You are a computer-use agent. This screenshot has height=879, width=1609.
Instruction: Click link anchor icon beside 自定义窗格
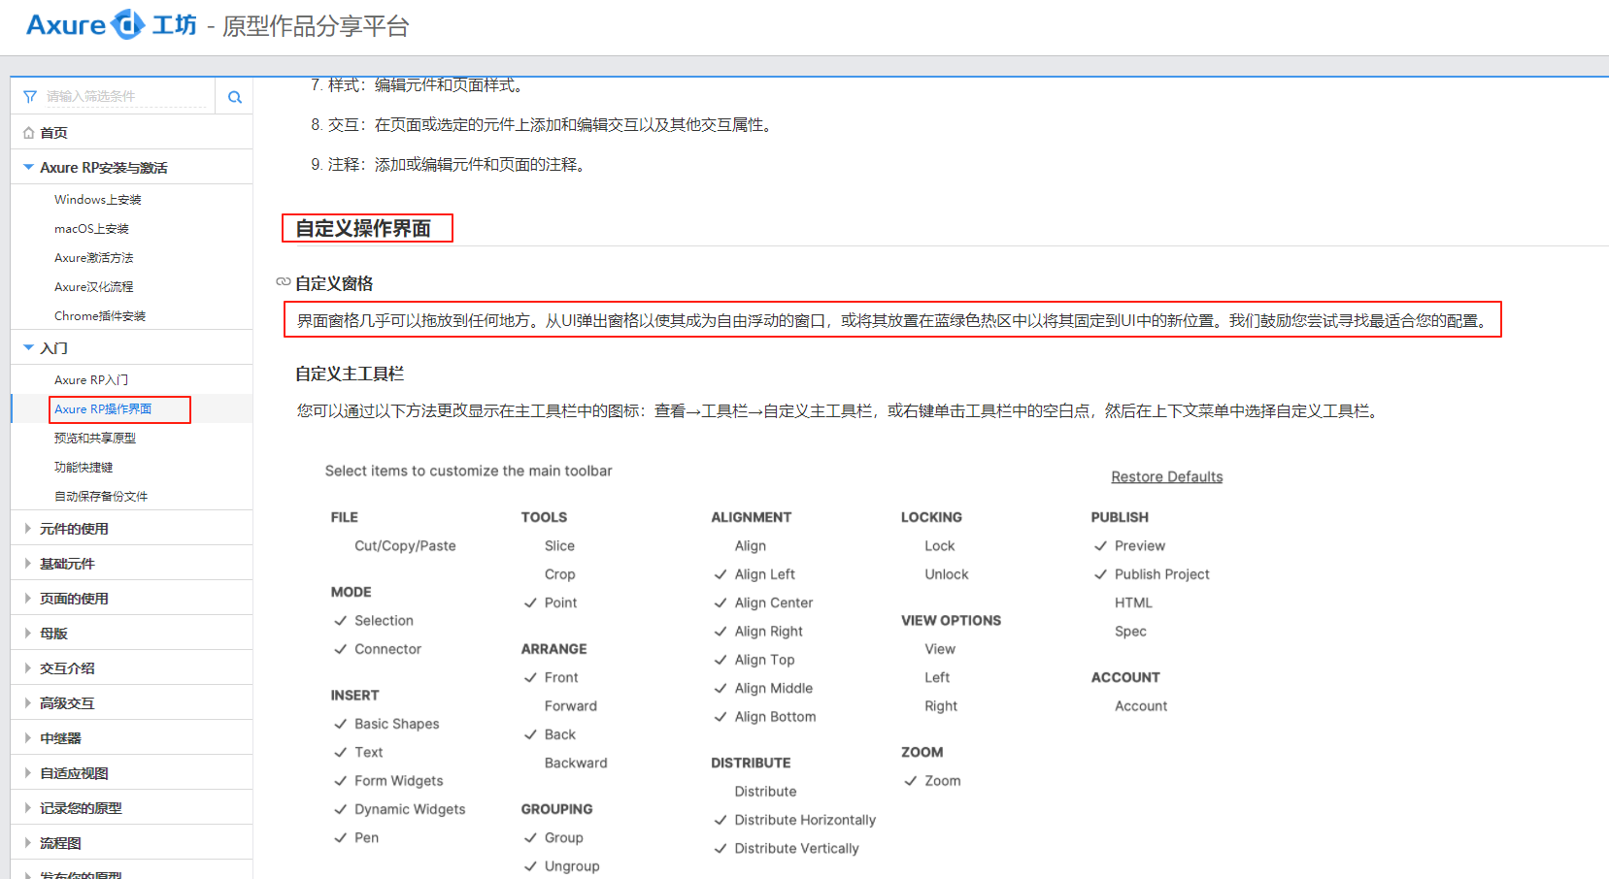(284, 282)
